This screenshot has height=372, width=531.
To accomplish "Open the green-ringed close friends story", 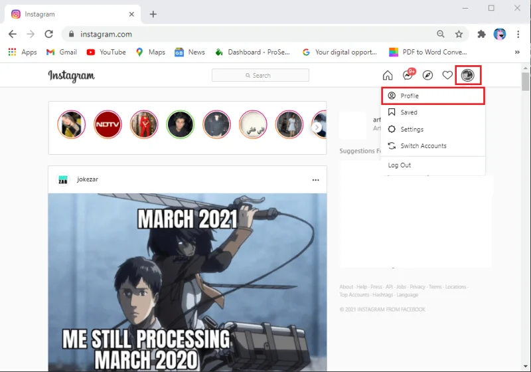I will click(181, 124).
